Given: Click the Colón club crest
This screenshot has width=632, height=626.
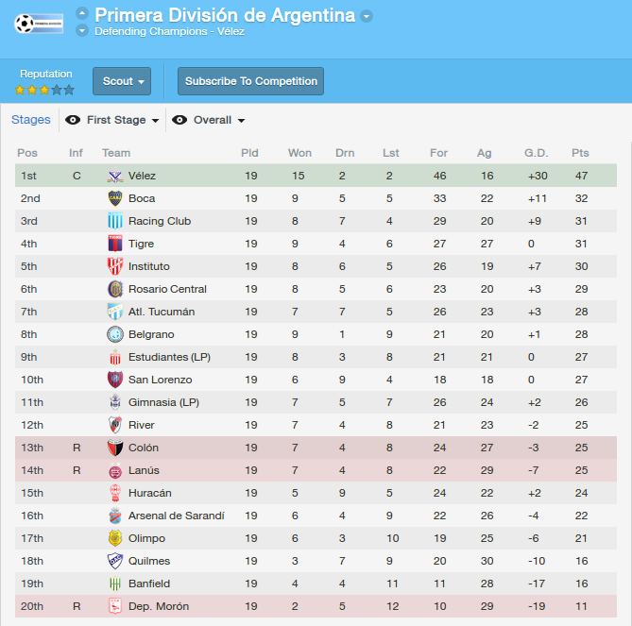Looking at the screenshot, I should click(x=115, y=448).
